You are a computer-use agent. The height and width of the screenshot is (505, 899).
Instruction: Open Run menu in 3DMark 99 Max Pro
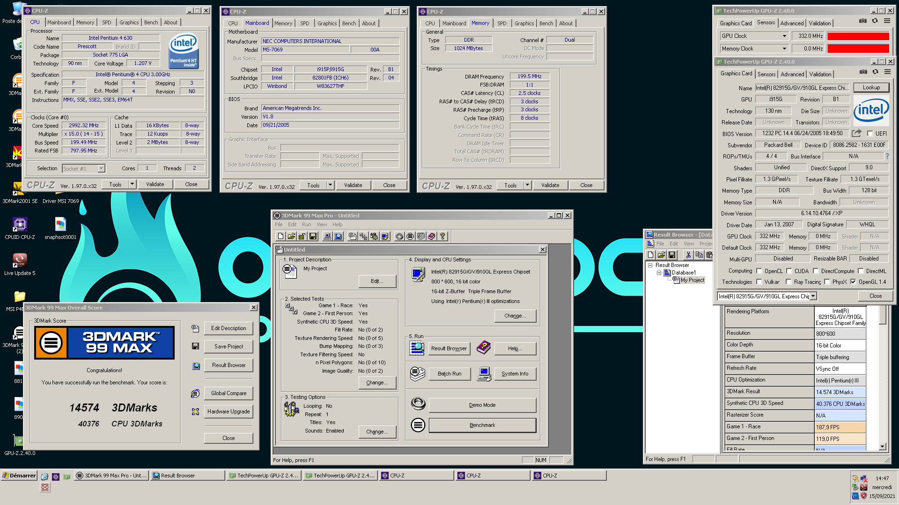[x=306, y=224]
